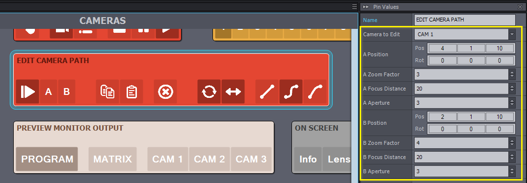This screenshot has height=183, width=527.
Task: Select the S-curve path interpolation icon
Action: (x=291, y=91)
